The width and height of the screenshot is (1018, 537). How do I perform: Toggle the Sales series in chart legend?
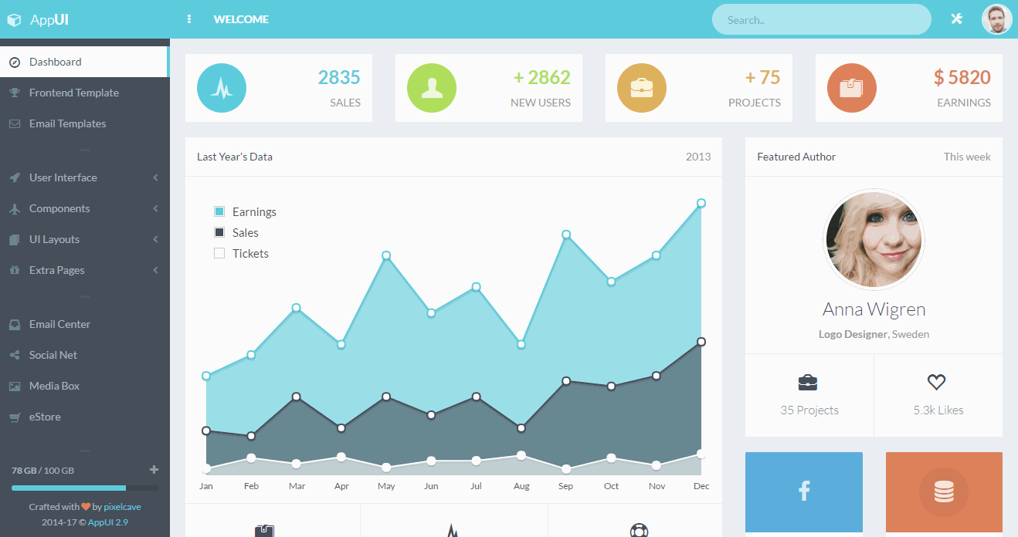coord(219,232)
